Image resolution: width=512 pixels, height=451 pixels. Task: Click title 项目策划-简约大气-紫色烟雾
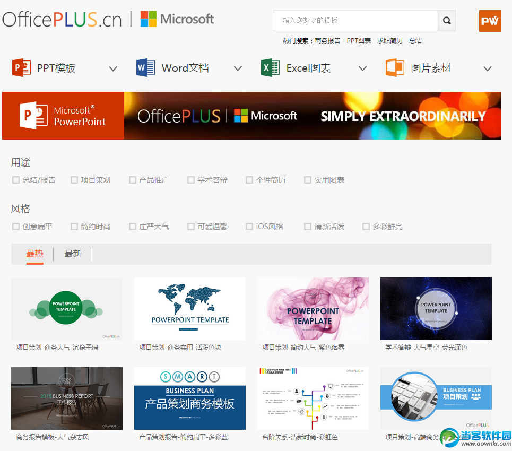pos(303,348)
